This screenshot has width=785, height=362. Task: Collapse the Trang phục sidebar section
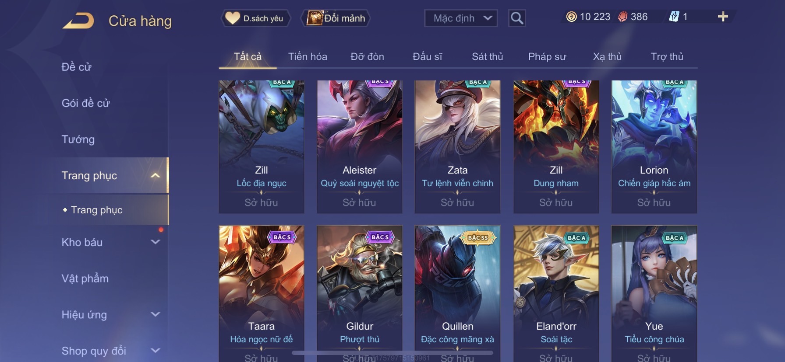pyautogui.click(x=155, y=175)
